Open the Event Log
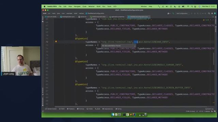The image size is (218, 122). pos(209,109)
